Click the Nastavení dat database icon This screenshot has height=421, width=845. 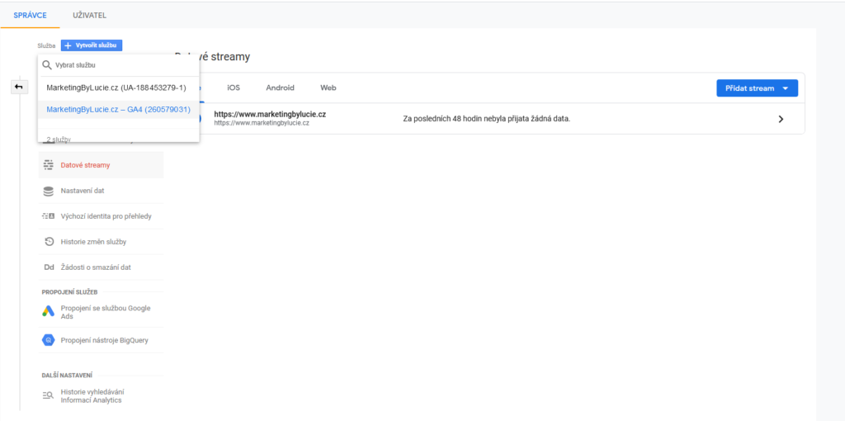point(49,192)
